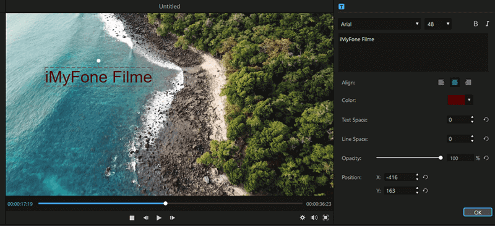This screenshot has width=495, height=226.
Task: Align text to the left
Action: (x=441, y=83)
